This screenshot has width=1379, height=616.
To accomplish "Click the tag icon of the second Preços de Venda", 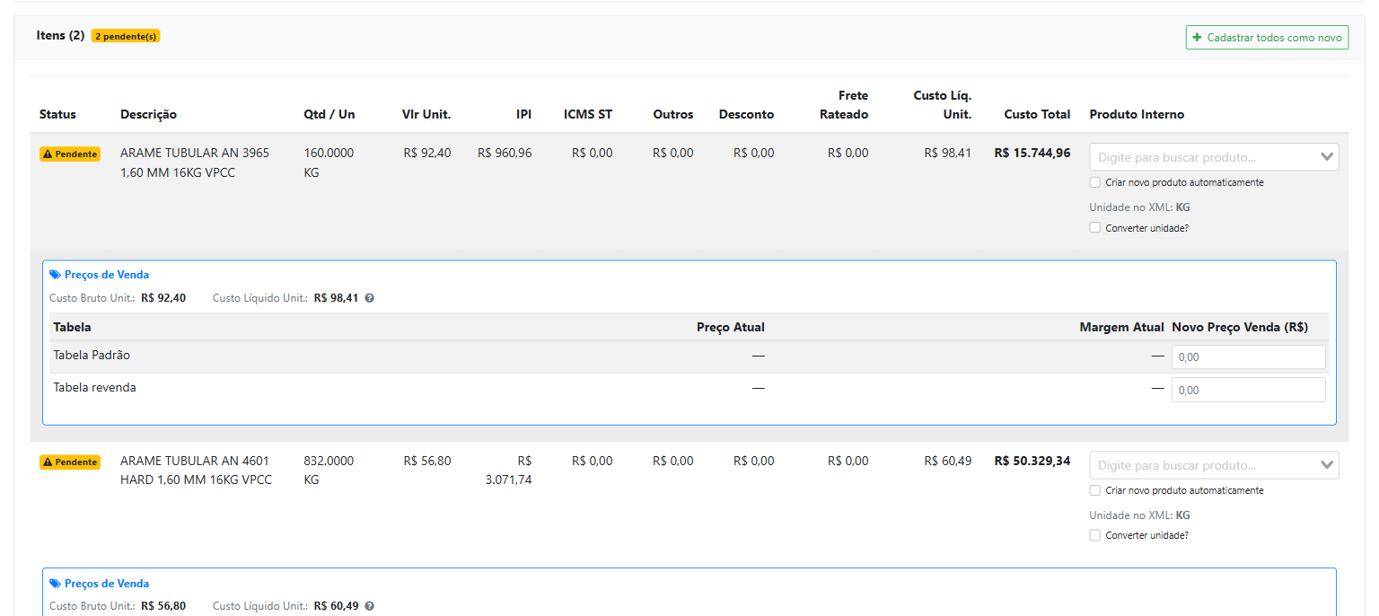I will [55, 584].
